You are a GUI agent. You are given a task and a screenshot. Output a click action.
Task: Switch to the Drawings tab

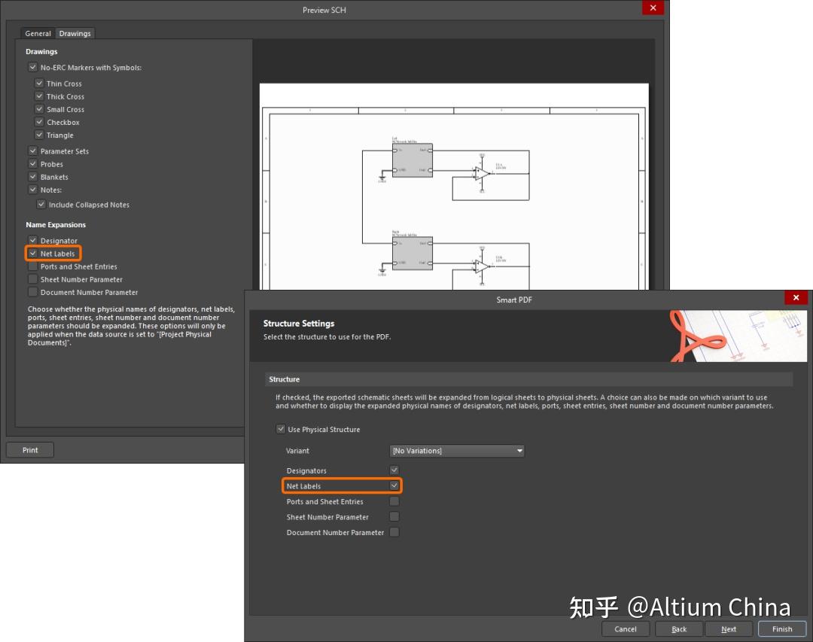[x=75, y=33]
